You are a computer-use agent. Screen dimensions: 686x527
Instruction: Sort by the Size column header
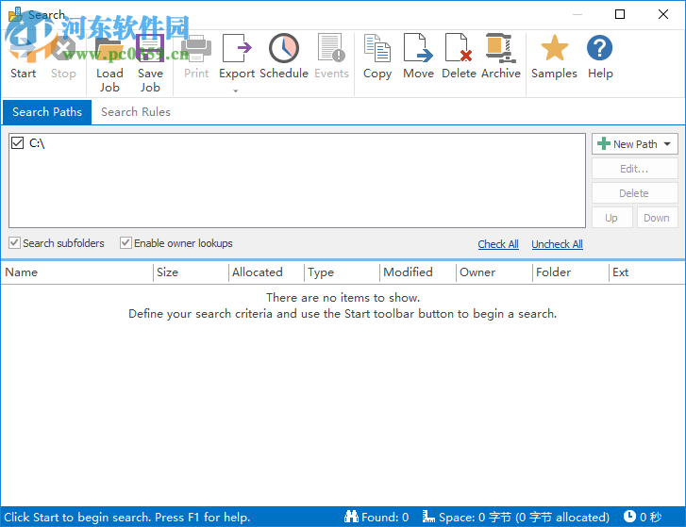pos(191,272)
